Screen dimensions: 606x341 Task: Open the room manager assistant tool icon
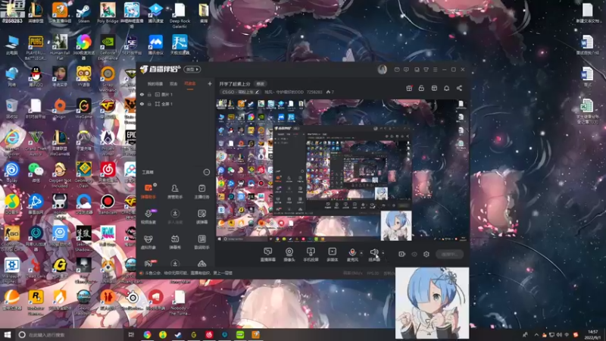coord(175,192)
